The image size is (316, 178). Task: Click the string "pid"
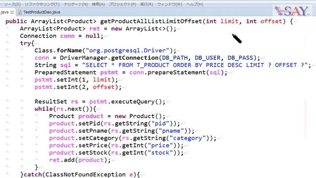(x=160, y=123)
